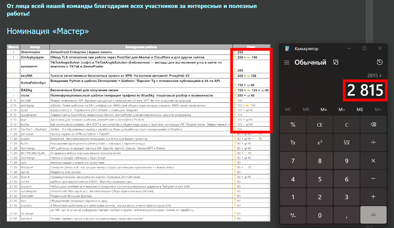Click the MS memory store button
Viewport: 394px width, 228px height.
360,109
